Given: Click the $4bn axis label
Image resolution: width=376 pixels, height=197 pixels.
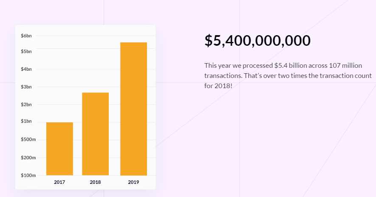Looking at the screenshot, I should [x=26, y=69].
